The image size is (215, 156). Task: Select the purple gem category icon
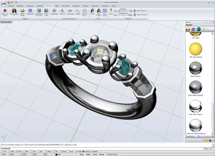pyautogui.click(x=193, y=29)
